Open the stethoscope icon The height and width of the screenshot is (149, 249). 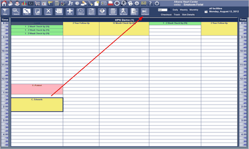tap(64, 3)
